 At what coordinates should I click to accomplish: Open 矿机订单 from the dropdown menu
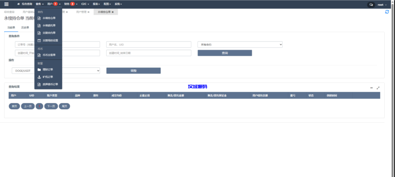click(x=48, y=77)
